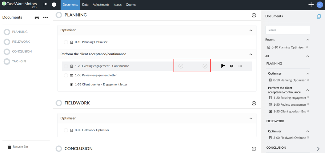Collapse the Recent list in right panel
Viewport: 325px width, 153px height.
[307, 40]
